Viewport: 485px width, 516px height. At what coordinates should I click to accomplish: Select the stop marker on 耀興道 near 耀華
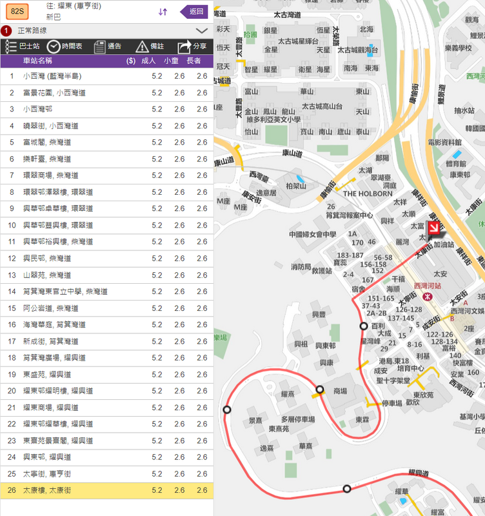point(346,489)
